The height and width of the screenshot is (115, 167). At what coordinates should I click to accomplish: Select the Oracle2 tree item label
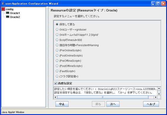(x=15, y=17)
